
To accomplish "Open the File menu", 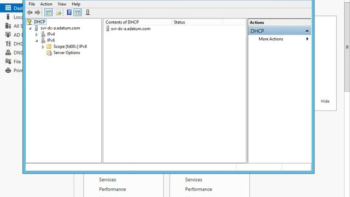I will [x=32, y=4].
